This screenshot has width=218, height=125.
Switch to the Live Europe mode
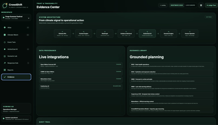(190, 5)
